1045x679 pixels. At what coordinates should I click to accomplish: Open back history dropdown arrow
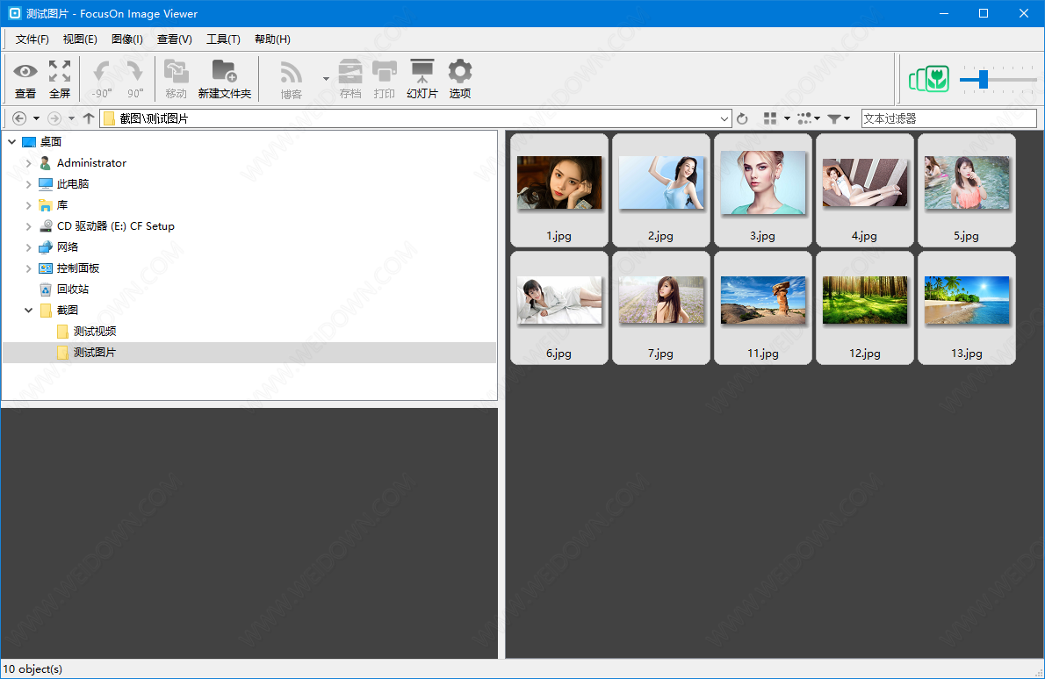36,118
